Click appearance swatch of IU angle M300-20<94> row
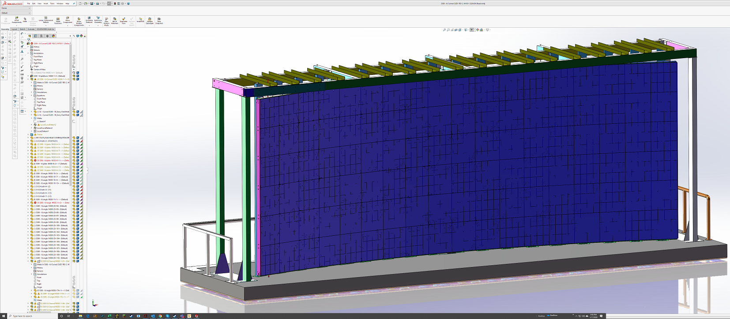Screen dimensions: 730x319 [82, 206]
